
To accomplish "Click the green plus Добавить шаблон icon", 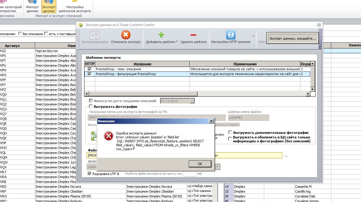I will coord(161,35).
